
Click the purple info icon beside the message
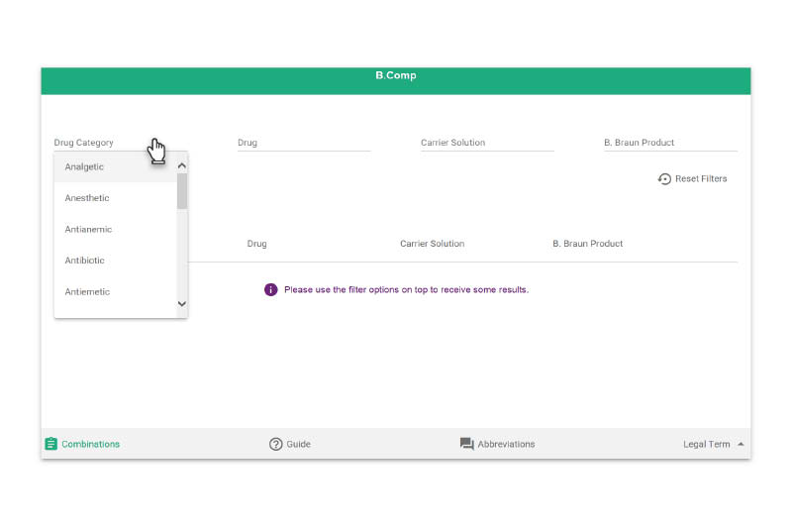tap(270, 289)
